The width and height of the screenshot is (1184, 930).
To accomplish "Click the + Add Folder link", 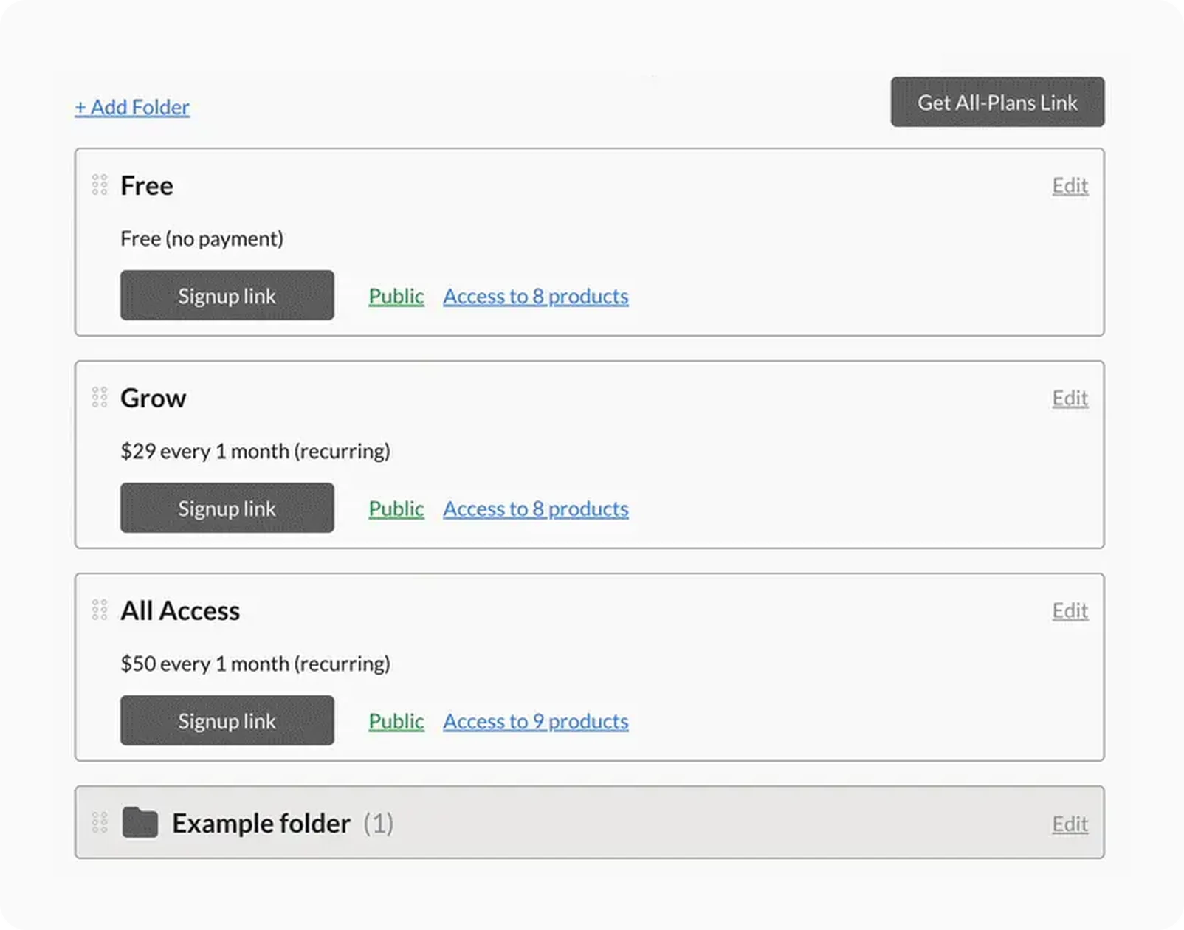I will point(132,107).
